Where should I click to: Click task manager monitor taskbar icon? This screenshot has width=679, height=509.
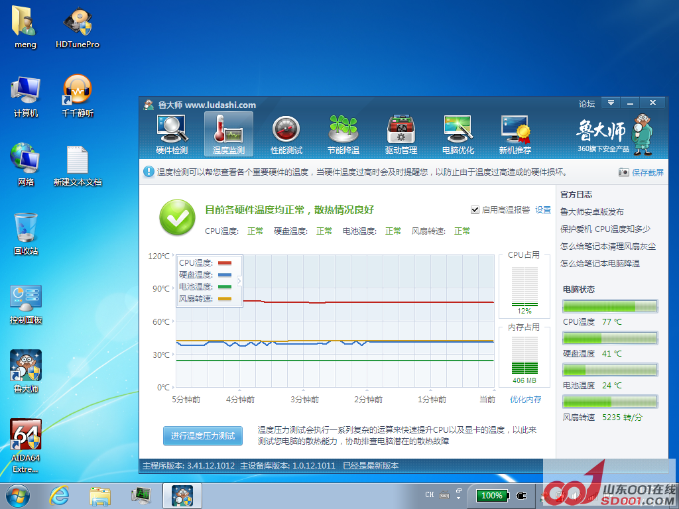[x=141, y=496]
